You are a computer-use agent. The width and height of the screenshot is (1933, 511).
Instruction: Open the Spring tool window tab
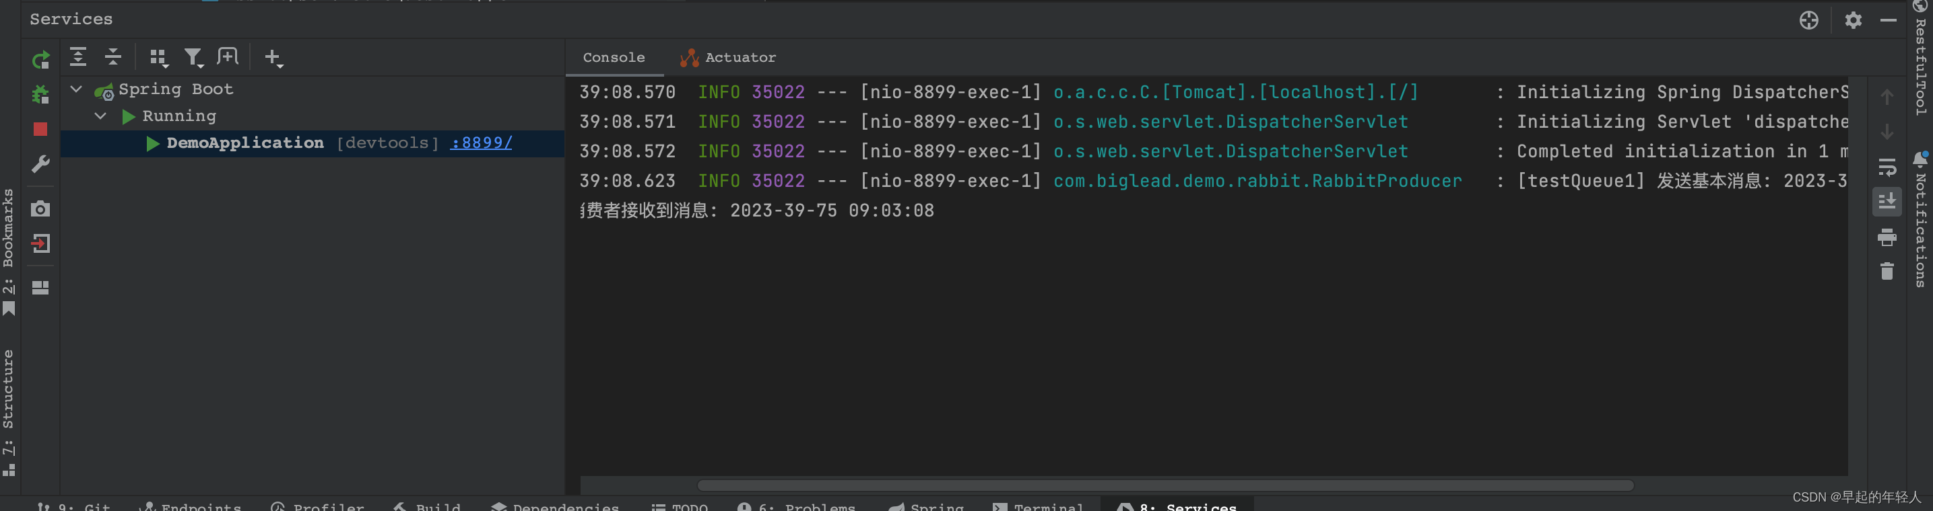pos(926,506)
